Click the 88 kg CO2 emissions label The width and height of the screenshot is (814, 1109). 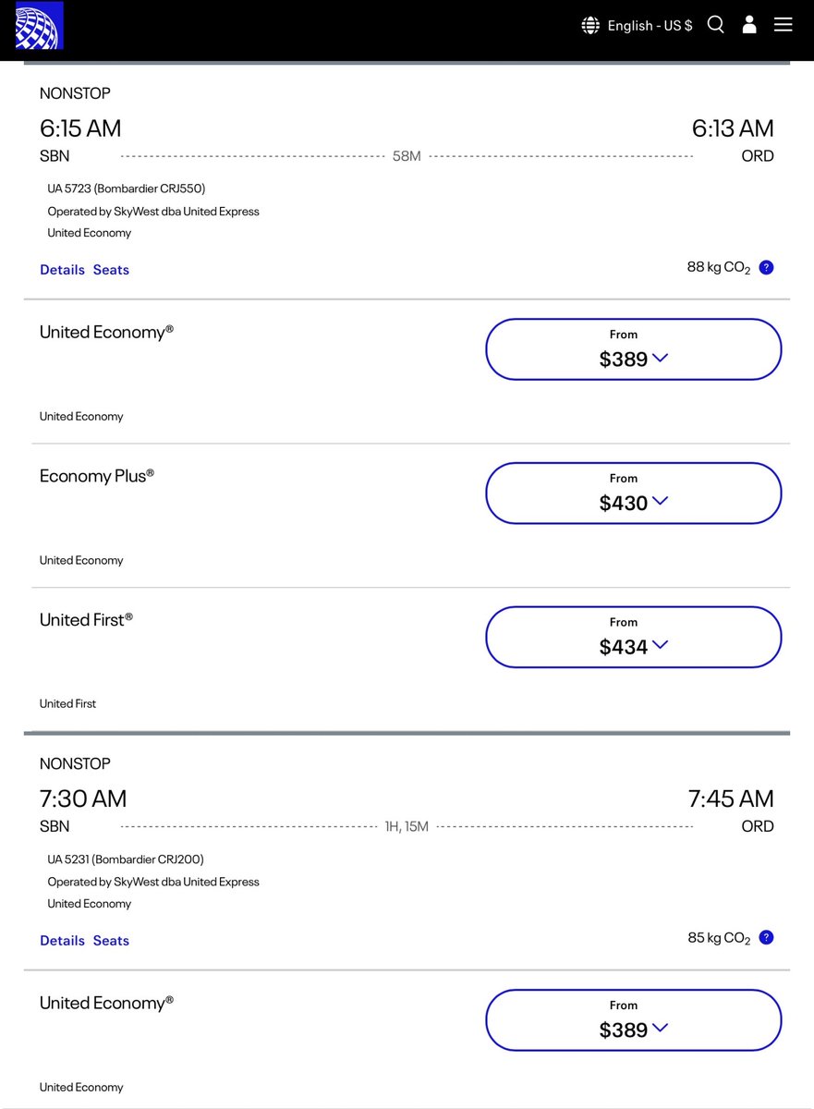pos(718,269)
